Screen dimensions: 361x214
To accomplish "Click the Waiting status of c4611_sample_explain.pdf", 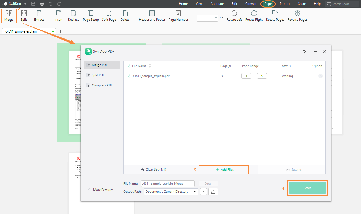I will (287, 76).
